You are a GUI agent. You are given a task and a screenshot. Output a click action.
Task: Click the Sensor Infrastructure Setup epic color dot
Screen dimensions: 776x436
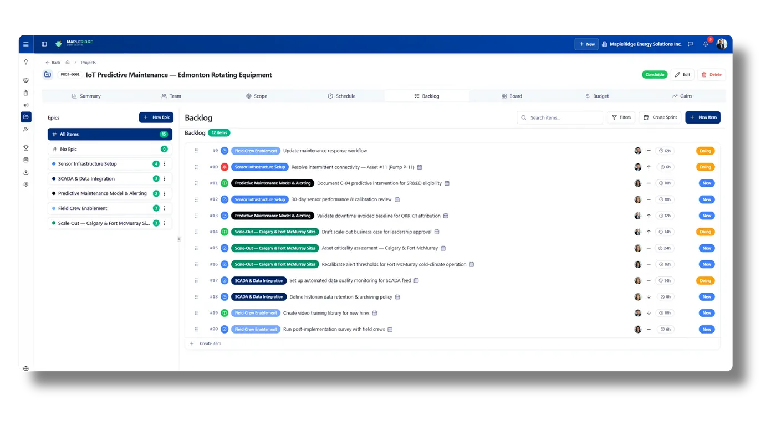54,164
